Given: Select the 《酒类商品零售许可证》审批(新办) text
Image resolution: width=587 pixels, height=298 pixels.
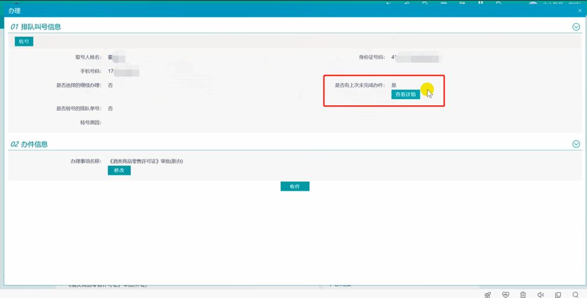Looking at the screenshot, I should coord(146,161).
